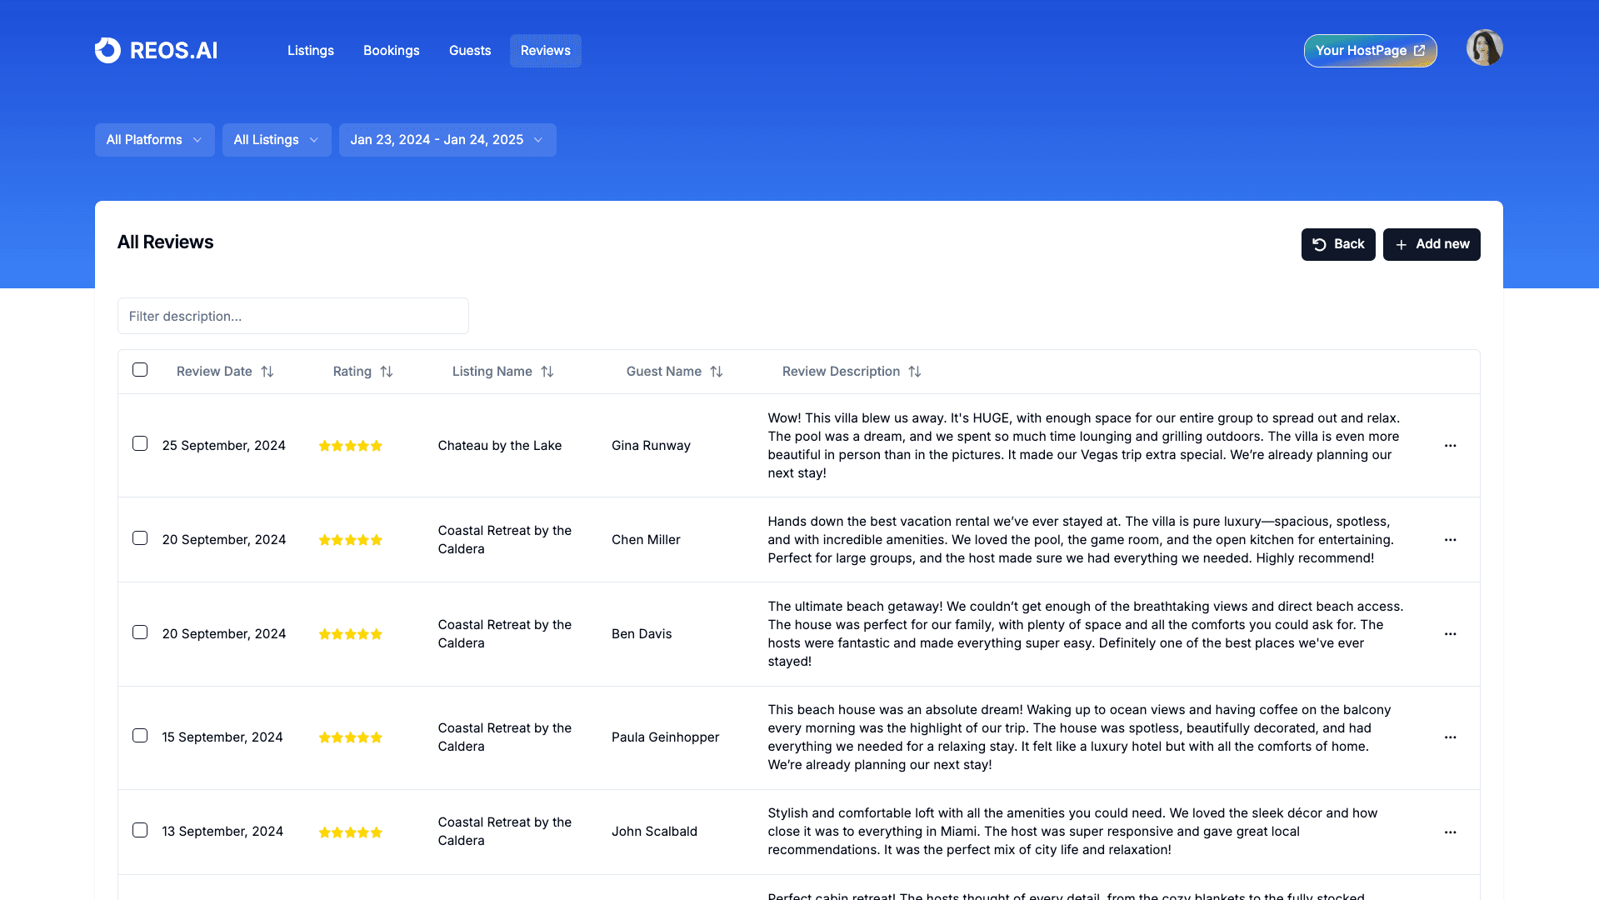
Task: Select the 13 September, 2024 review checkbox
Action: click(x=140, y=831)
